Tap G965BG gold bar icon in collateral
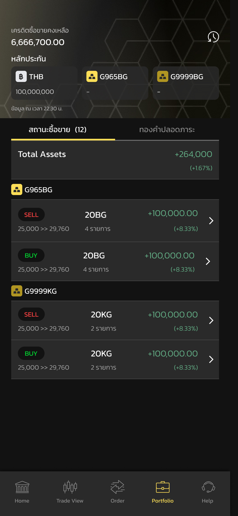 (92, 77)
